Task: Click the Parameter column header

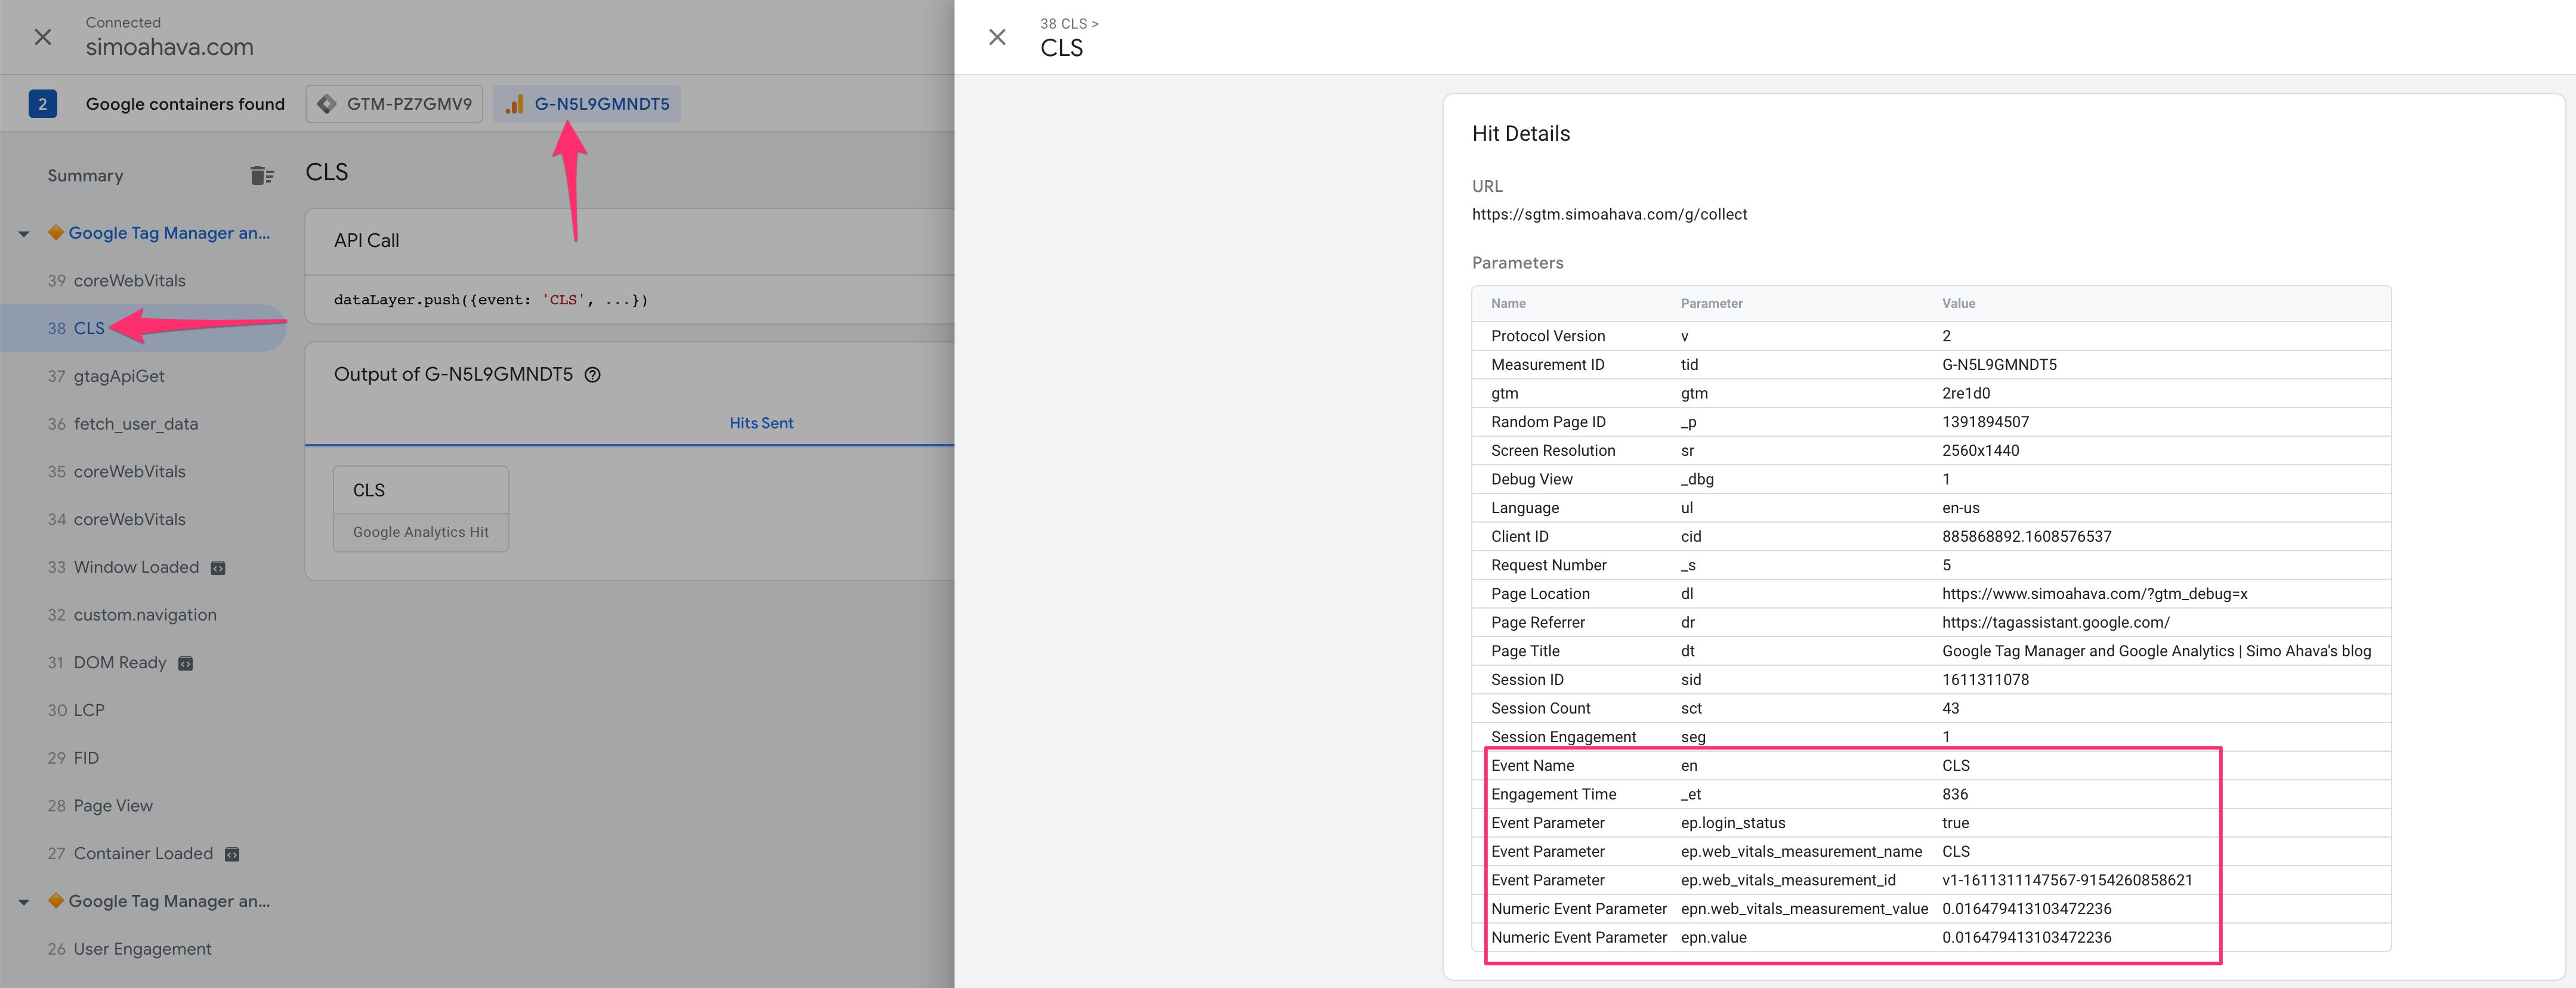Action: [x=1711, y=304]
